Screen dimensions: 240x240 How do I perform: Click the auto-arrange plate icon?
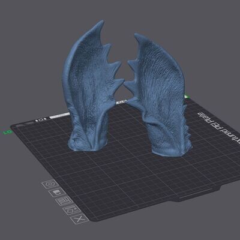pos(64,201)
